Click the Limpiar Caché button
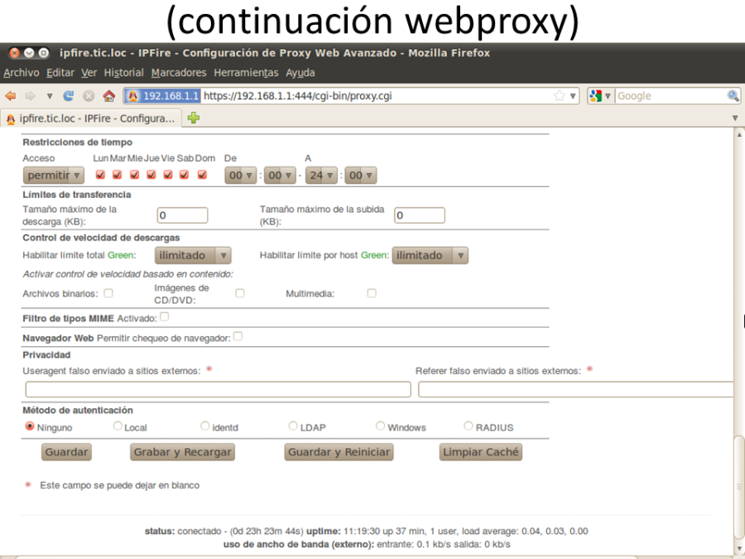745x559 pixels. 480,452
